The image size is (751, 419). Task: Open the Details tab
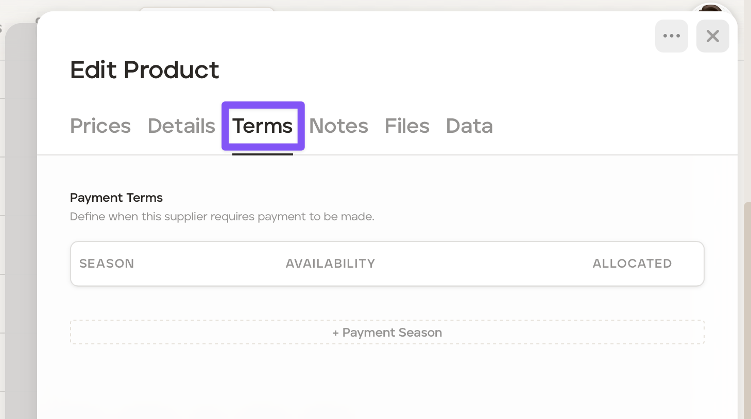(x=181, y=126)
